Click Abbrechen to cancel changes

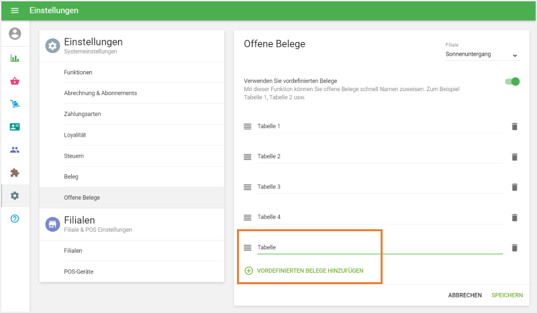pyautogui.click(x=465, y=295)
